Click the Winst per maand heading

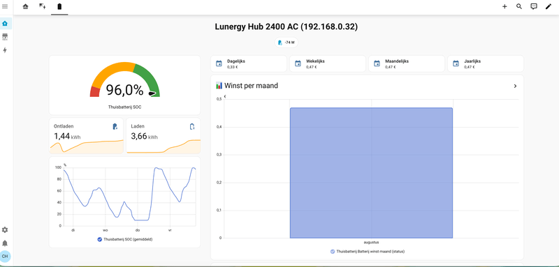tap(247, 86)
